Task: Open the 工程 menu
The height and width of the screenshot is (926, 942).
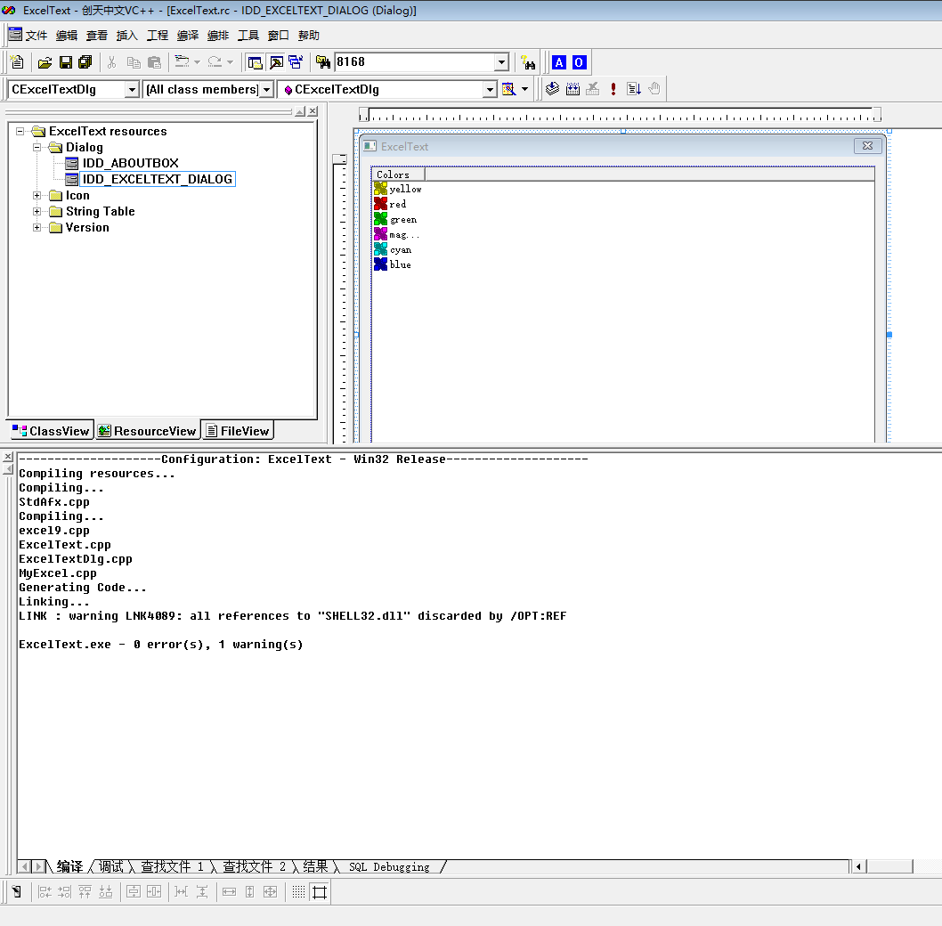Action: [x=158, y=36]
